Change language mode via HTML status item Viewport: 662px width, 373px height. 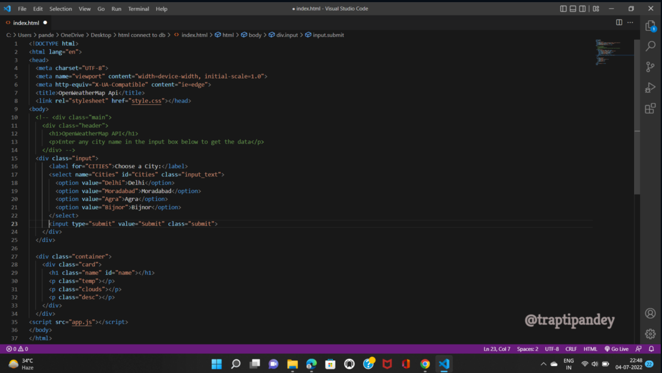pyautogui.click(x=590, y=349)
